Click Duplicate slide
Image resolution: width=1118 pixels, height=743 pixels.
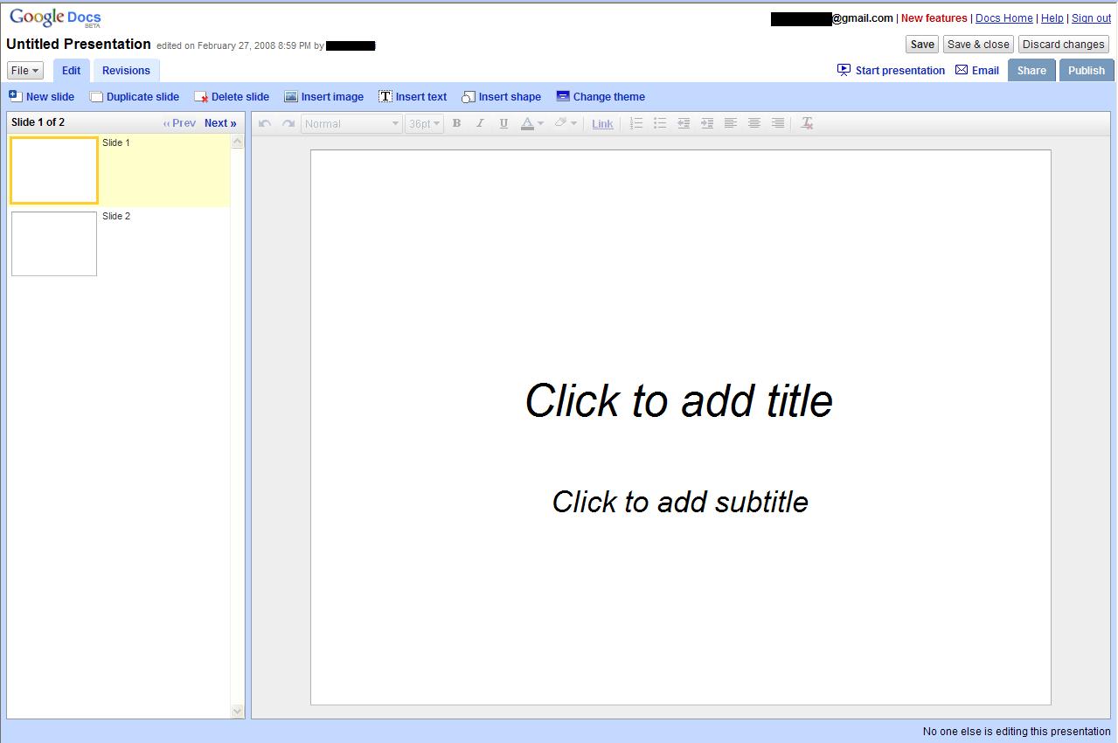point(135,97)
